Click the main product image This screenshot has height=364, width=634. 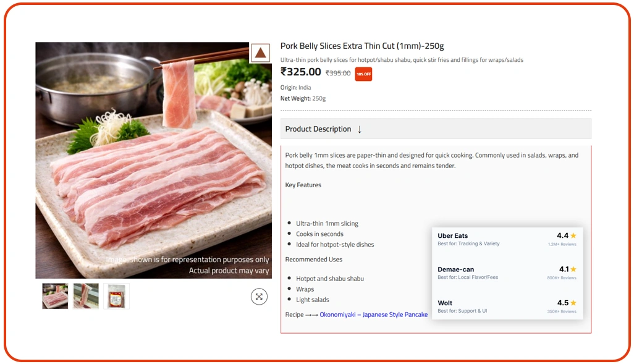click(153, 159)
